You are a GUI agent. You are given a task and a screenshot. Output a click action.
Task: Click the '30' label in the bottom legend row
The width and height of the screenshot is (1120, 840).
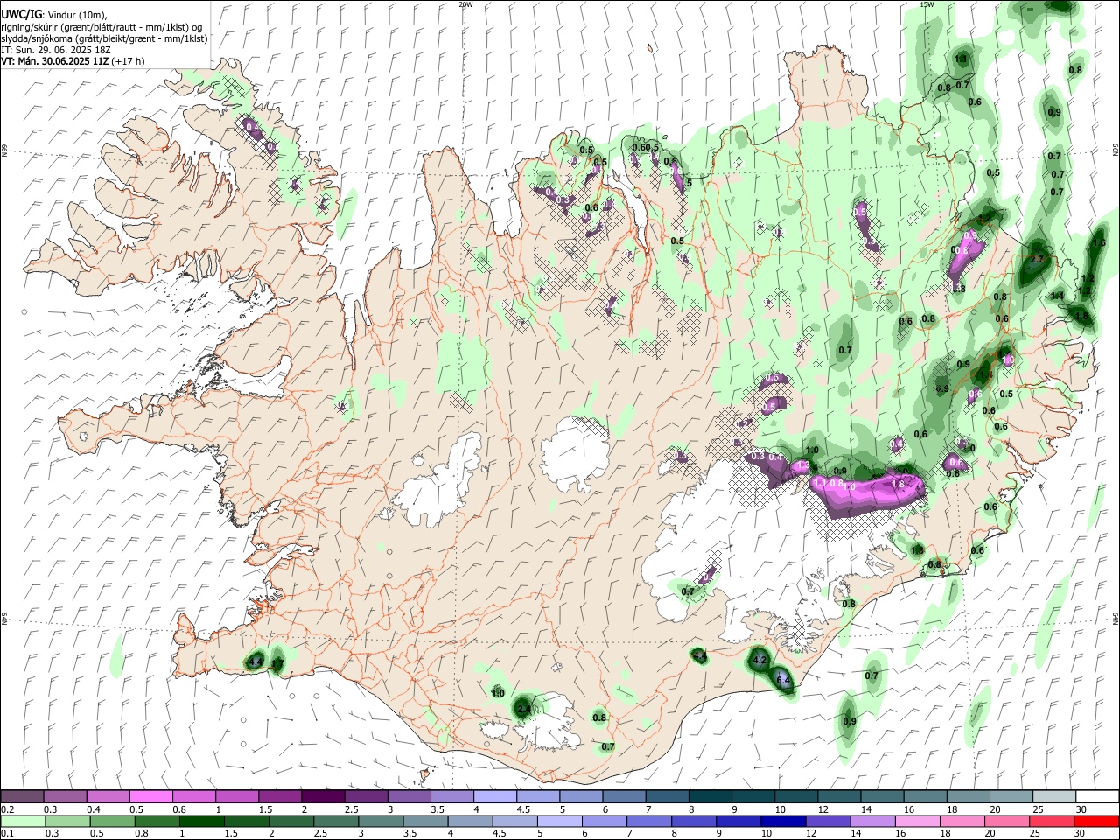point(1080,833)
